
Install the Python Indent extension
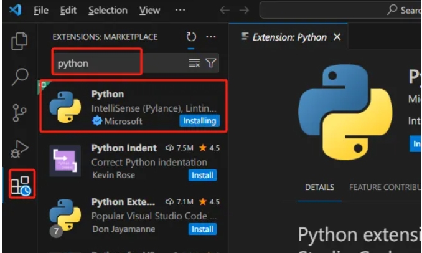[x=202, y=175]
